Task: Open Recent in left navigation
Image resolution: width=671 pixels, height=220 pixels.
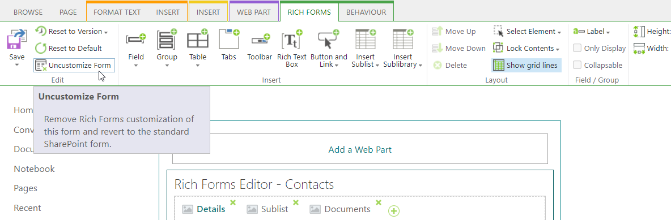Action: click(x=27, y=208)
